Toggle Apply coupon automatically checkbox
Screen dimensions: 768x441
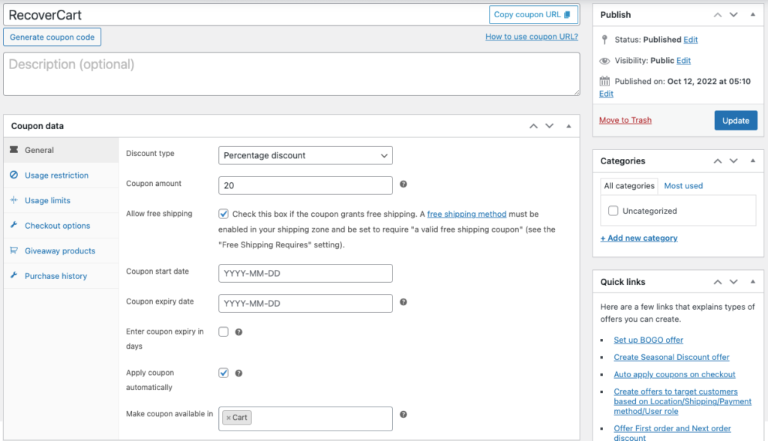[223, 373]
